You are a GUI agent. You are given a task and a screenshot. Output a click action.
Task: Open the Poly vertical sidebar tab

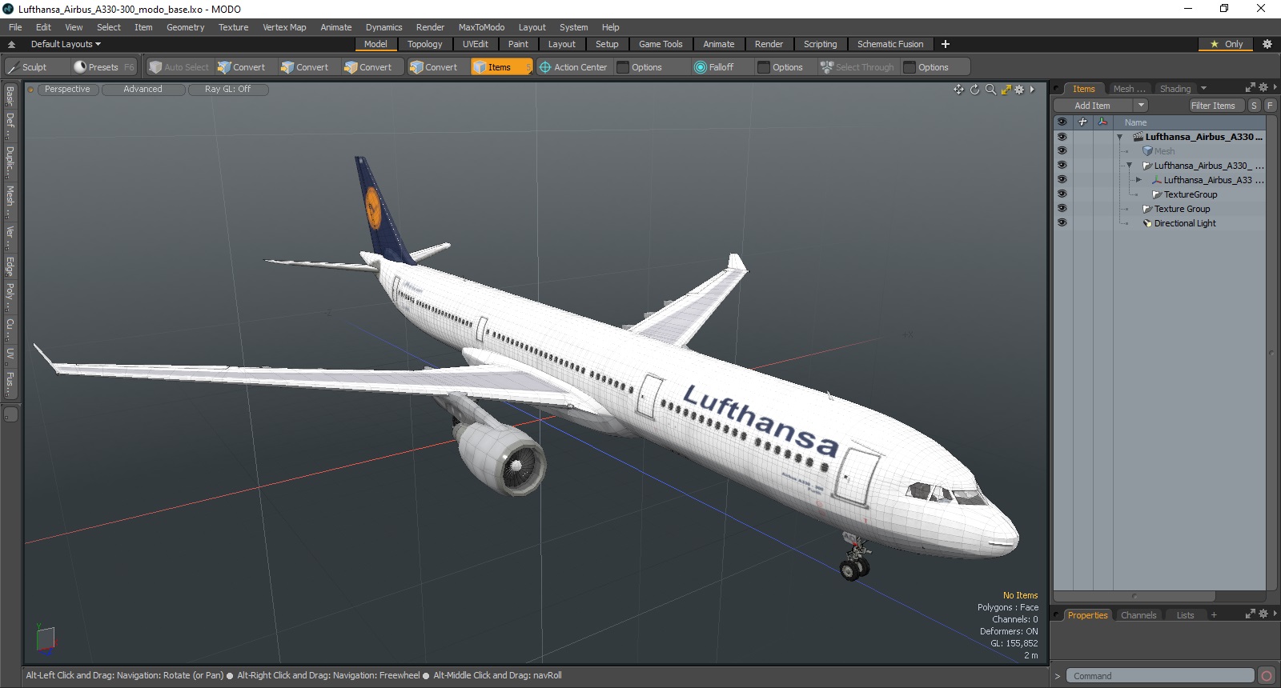point(10,295)
